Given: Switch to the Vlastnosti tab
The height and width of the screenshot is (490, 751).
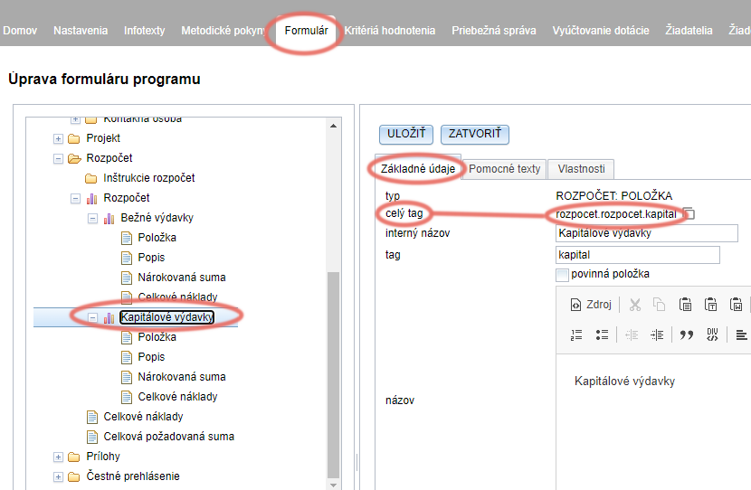Looking at the screenshot, I should [x=581, y=169].
